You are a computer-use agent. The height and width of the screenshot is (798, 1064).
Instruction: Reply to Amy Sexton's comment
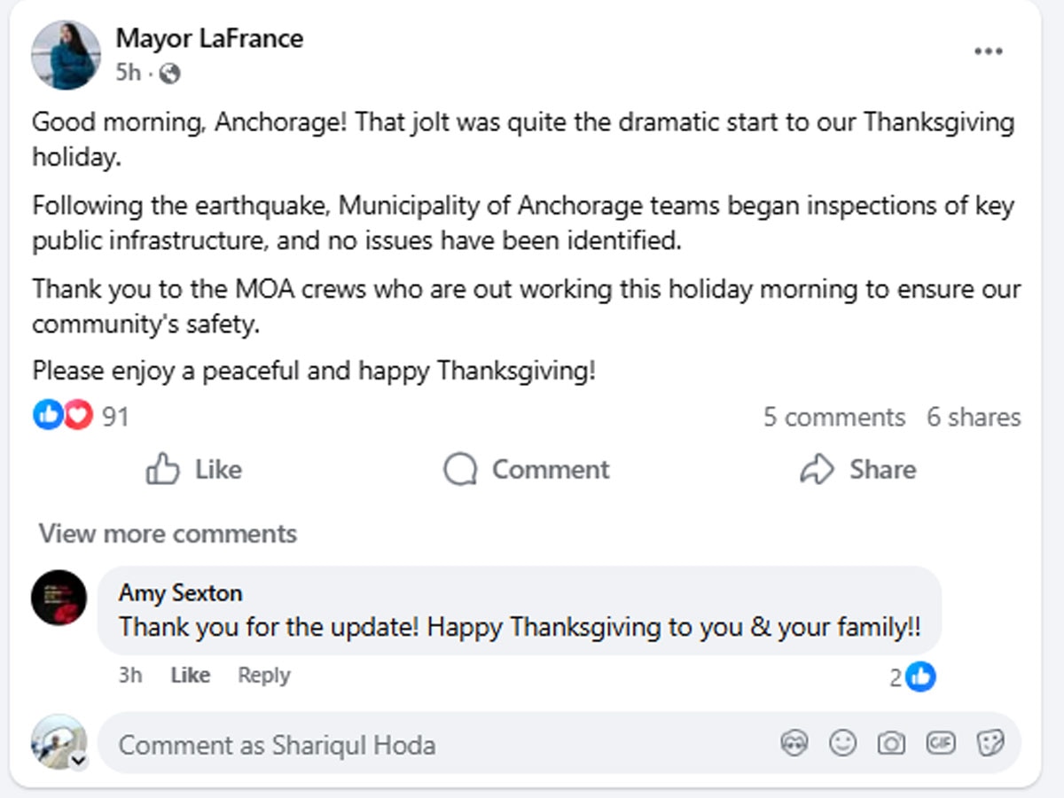263,676
